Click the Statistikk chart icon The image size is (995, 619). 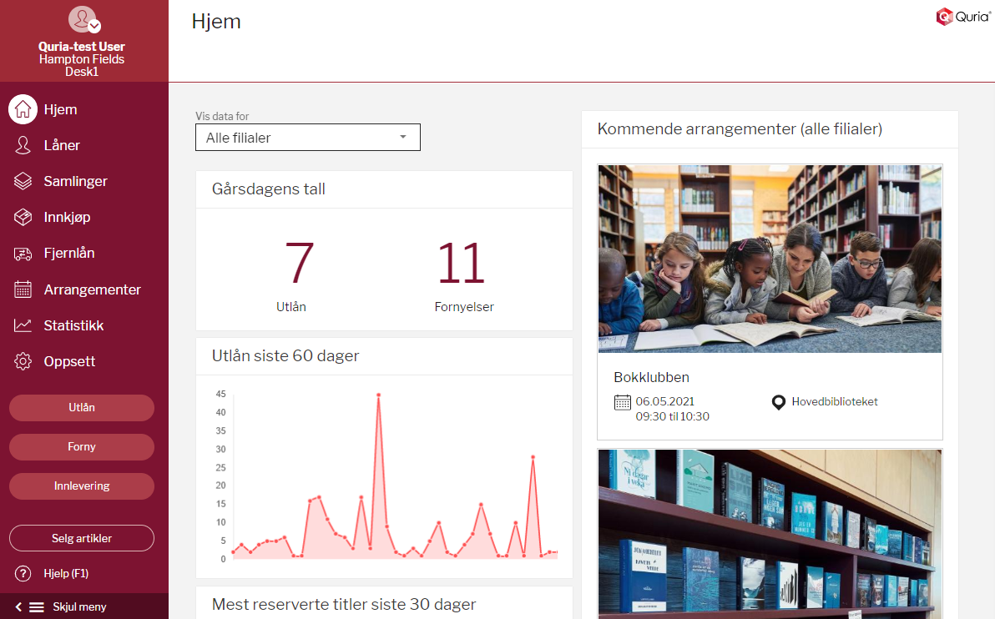(23, 325)
